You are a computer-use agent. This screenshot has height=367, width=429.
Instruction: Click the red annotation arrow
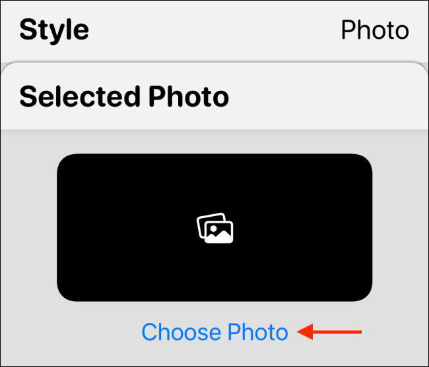[330, 332]
